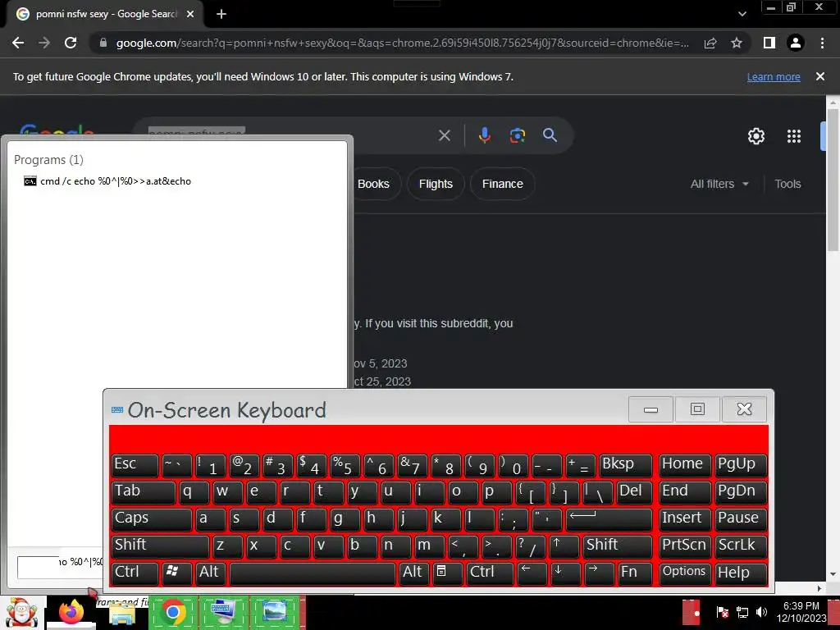
Task: Tap the left arrow key on-screen
Action: tap(532, 573)
